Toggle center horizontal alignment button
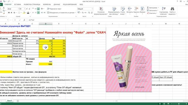188x105 pixels. pos(36,13)
